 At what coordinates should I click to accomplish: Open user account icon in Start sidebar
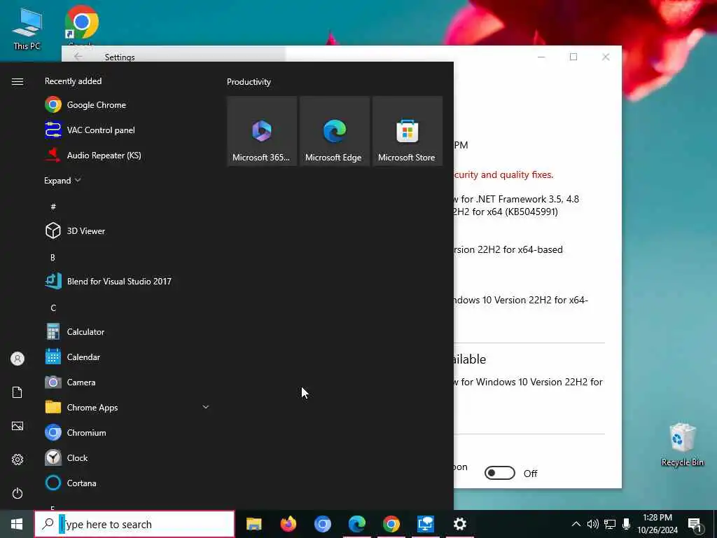coord(18,359)
